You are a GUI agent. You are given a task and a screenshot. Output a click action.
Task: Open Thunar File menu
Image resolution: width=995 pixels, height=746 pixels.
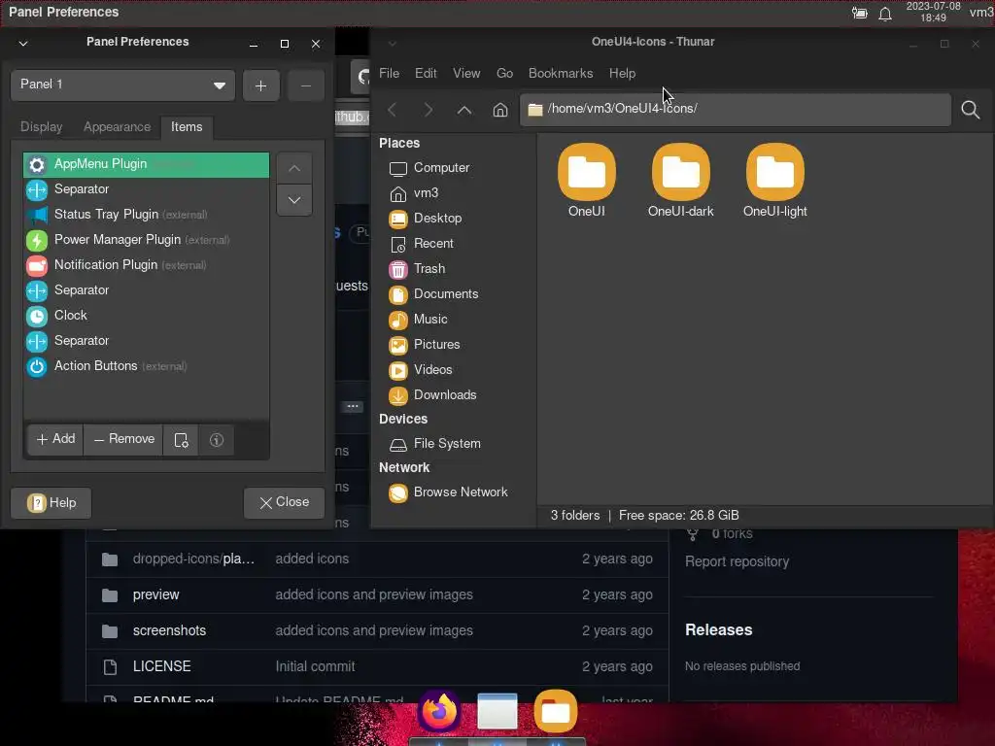coord(389,74)
